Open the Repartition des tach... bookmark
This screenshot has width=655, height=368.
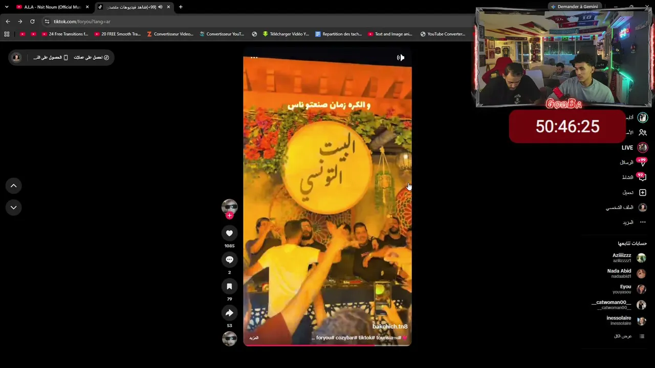[338, 34]
